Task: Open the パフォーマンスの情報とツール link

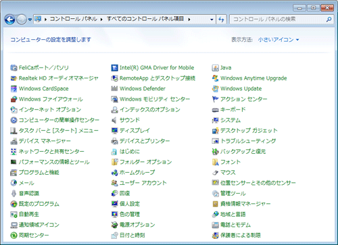Action: coord(54,162)
